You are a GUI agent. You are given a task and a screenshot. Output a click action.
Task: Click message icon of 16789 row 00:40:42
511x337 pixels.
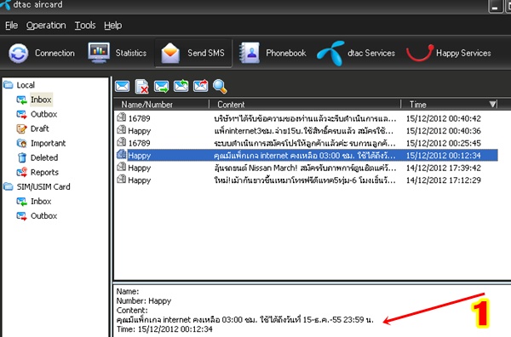(x=122, y=117)
